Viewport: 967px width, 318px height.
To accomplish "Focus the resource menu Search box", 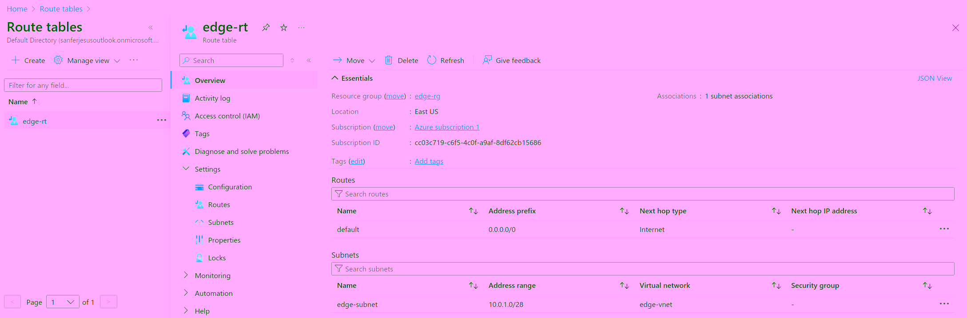I will pos(231,60).
